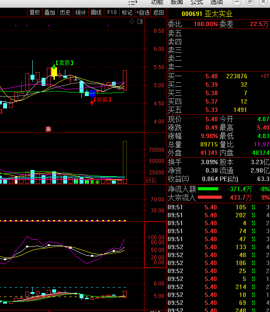Click the 总量 value 89715
The height and width of the screenshot is (312, 270).
209,144
